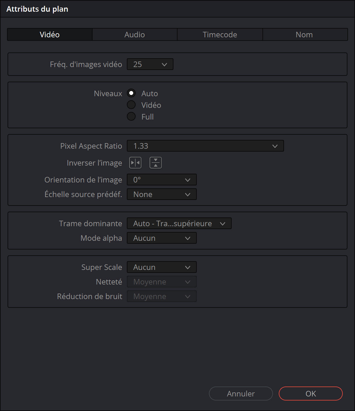Select the Auto levels radio button
This screenshot has height=411, width=355.
pyautogui.click(x=131, y=93)
